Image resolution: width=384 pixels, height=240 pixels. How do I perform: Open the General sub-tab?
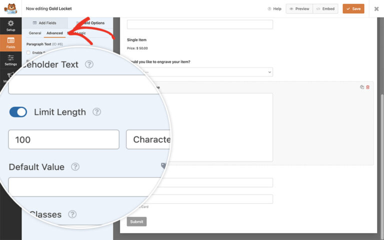(x=35, y=33)
